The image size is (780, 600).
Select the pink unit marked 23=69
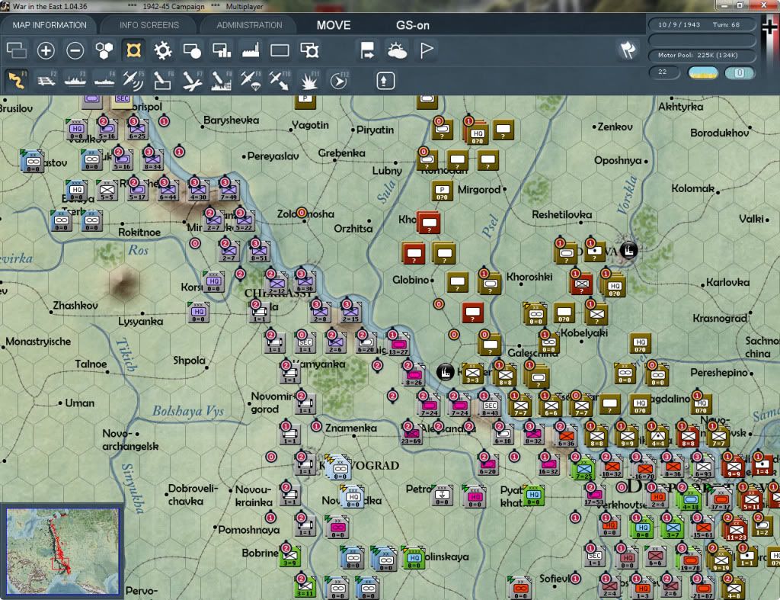pos(411,434)
